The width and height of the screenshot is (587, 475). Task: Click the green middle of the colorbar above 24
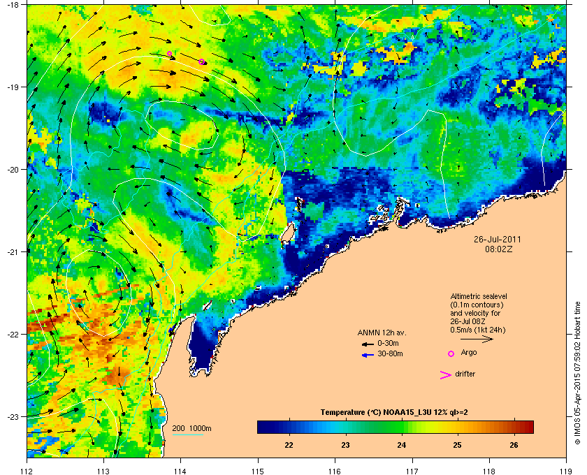tap(402, 427)
